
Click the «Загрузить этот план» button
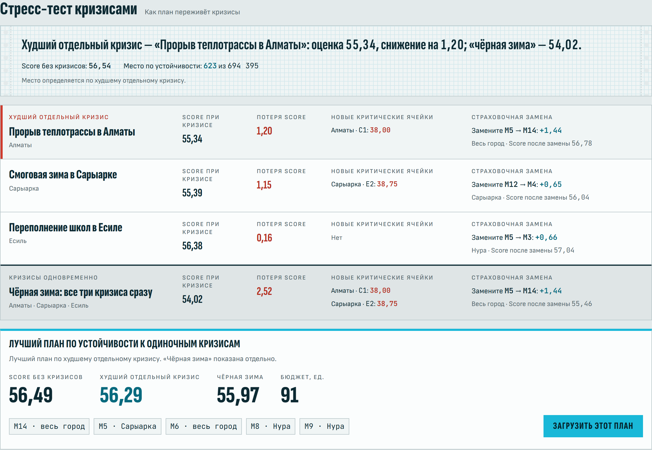click(593, 426)
